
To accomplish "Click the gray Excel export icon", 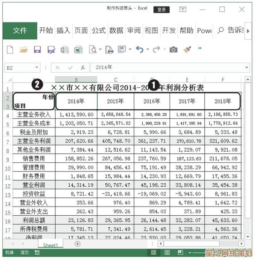I will 65,50.
